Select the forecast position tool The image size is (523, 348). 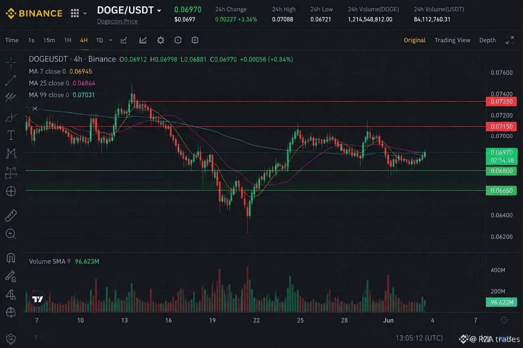11,173
